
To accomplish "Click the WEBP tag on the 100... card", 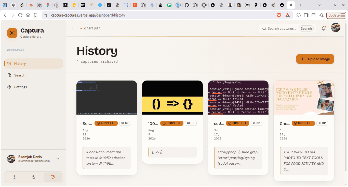I will click(191, 123).
